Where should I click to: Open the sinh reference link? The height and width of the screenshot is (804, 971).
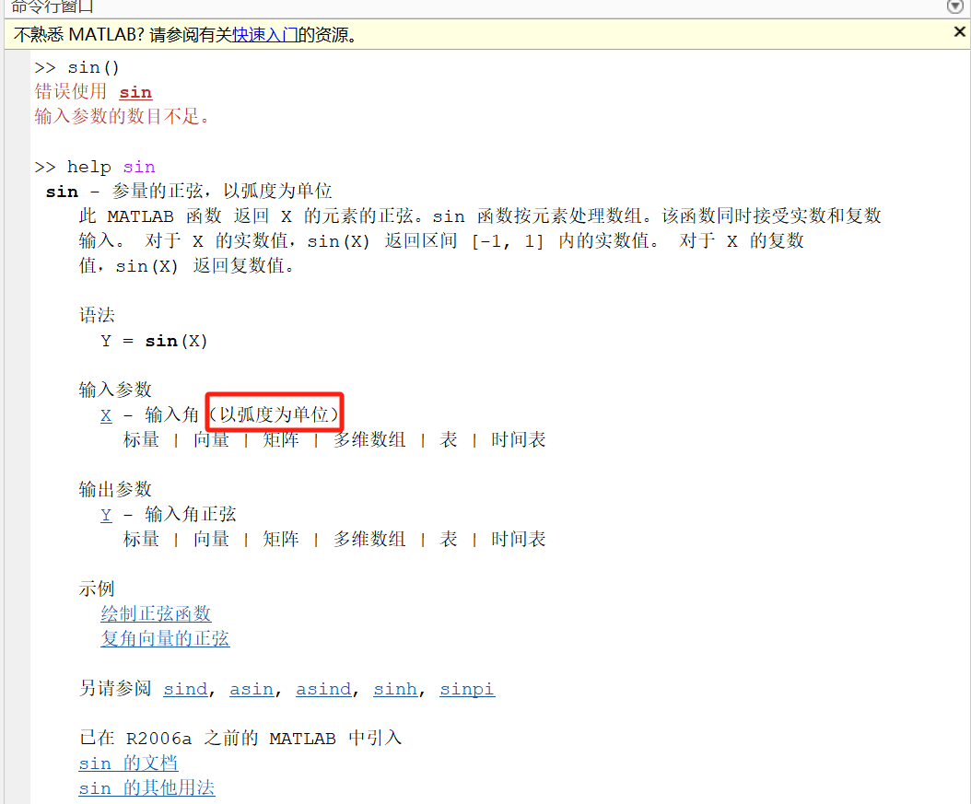pos(395,689)
